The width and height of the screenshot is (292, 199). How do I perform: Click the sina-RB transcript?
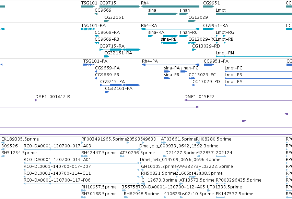coord(169,43)
